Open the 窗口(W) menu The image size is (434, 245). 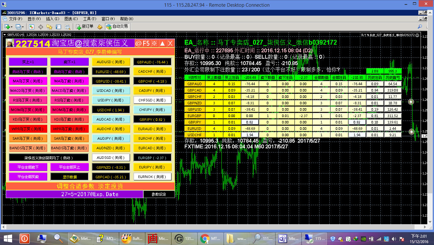(x=108, y=19)
